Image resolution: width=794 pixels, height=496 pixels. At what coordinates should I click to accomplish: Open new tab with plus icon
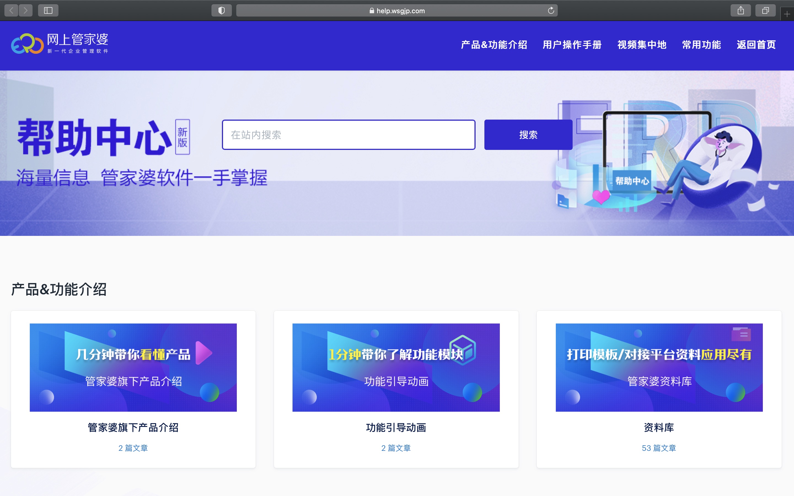tap(787, 14)
